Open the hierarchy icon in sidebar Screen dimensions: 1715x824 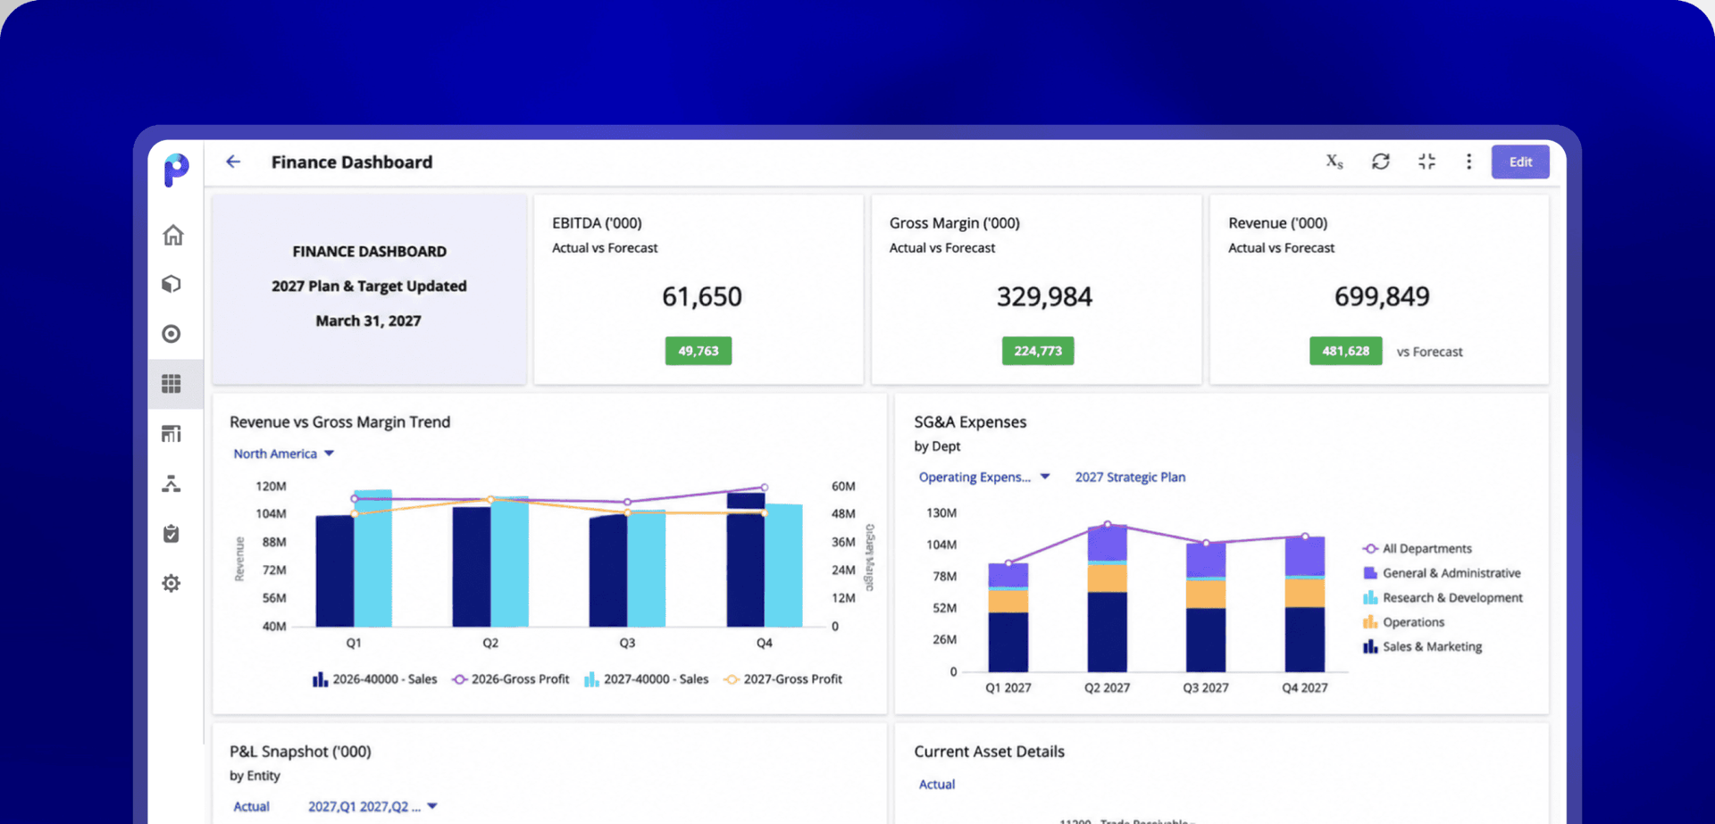pos(171,484)
